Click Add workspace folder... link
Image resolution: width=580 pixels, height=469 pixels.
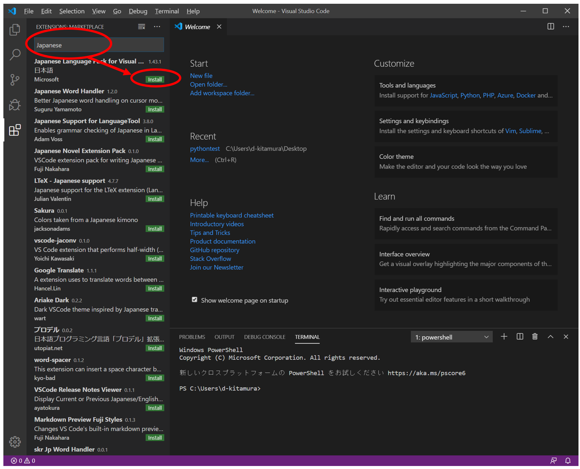click(x=222, y=93)
